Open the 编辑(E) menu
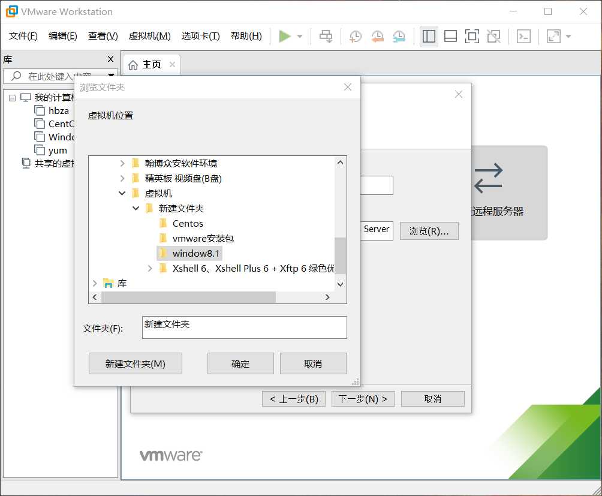This screenshot has height=496, width=602. pos(63,36)
